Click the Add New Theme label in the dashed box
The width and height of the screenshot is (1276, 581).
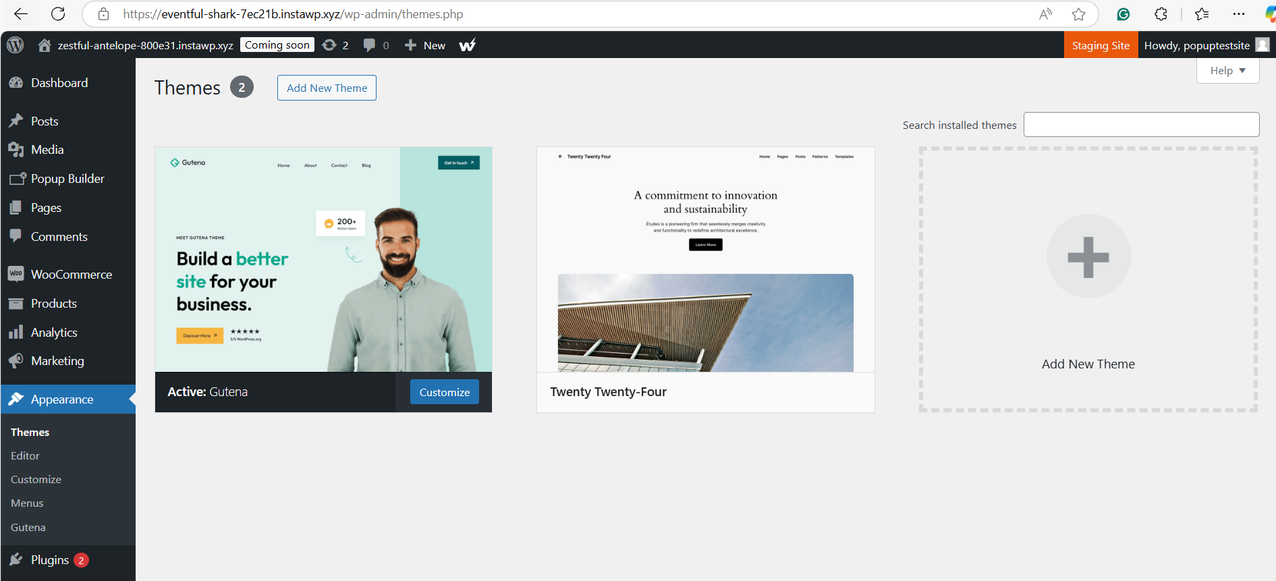click(1088, 364)
